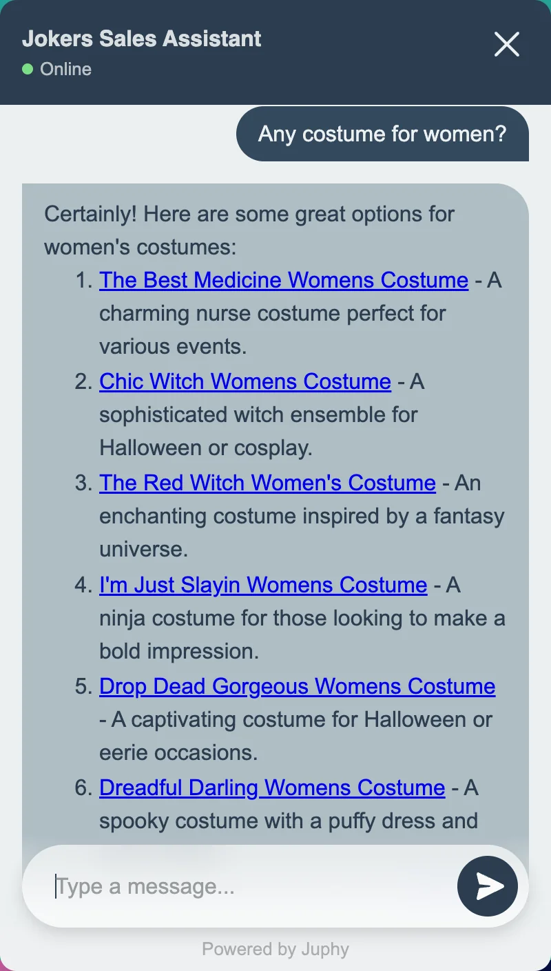Click the 'Certainly! Here are some great options' text

click(249, 214)
